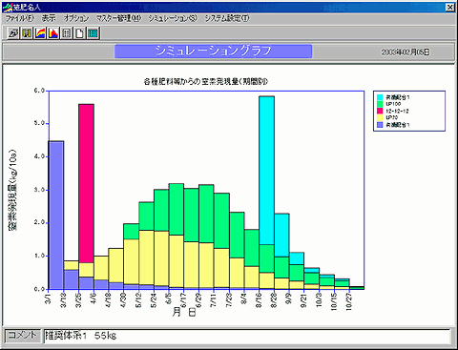Viewport: 458px width, 350px height.
Task: Click the cyan legend color swatch
Action: [380, 97]
